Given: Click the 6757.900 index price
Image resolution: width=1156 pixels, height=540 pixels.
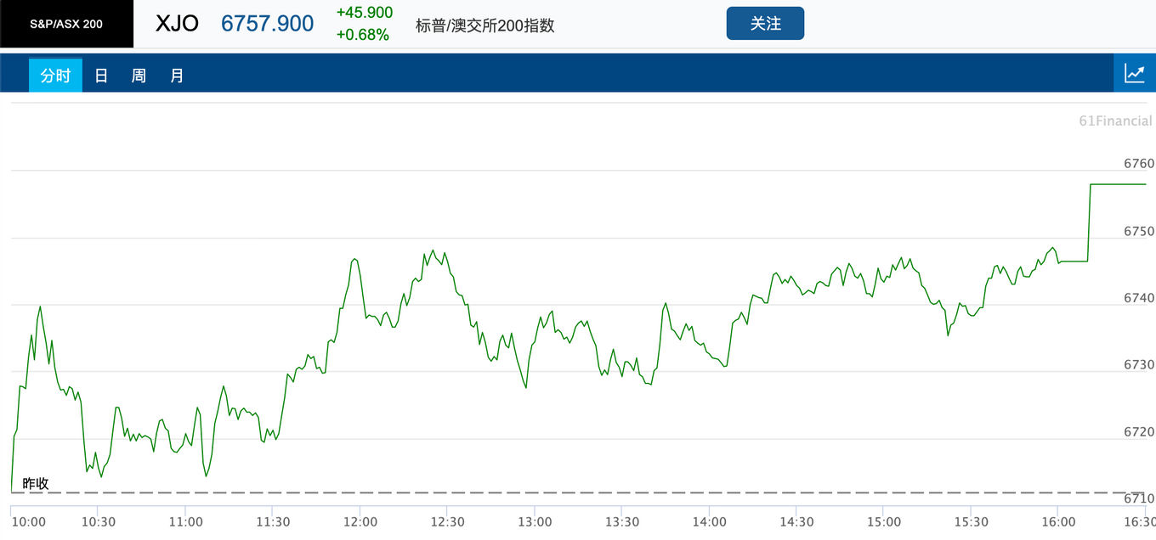Looking at the screenshot, I should point(268,24).
